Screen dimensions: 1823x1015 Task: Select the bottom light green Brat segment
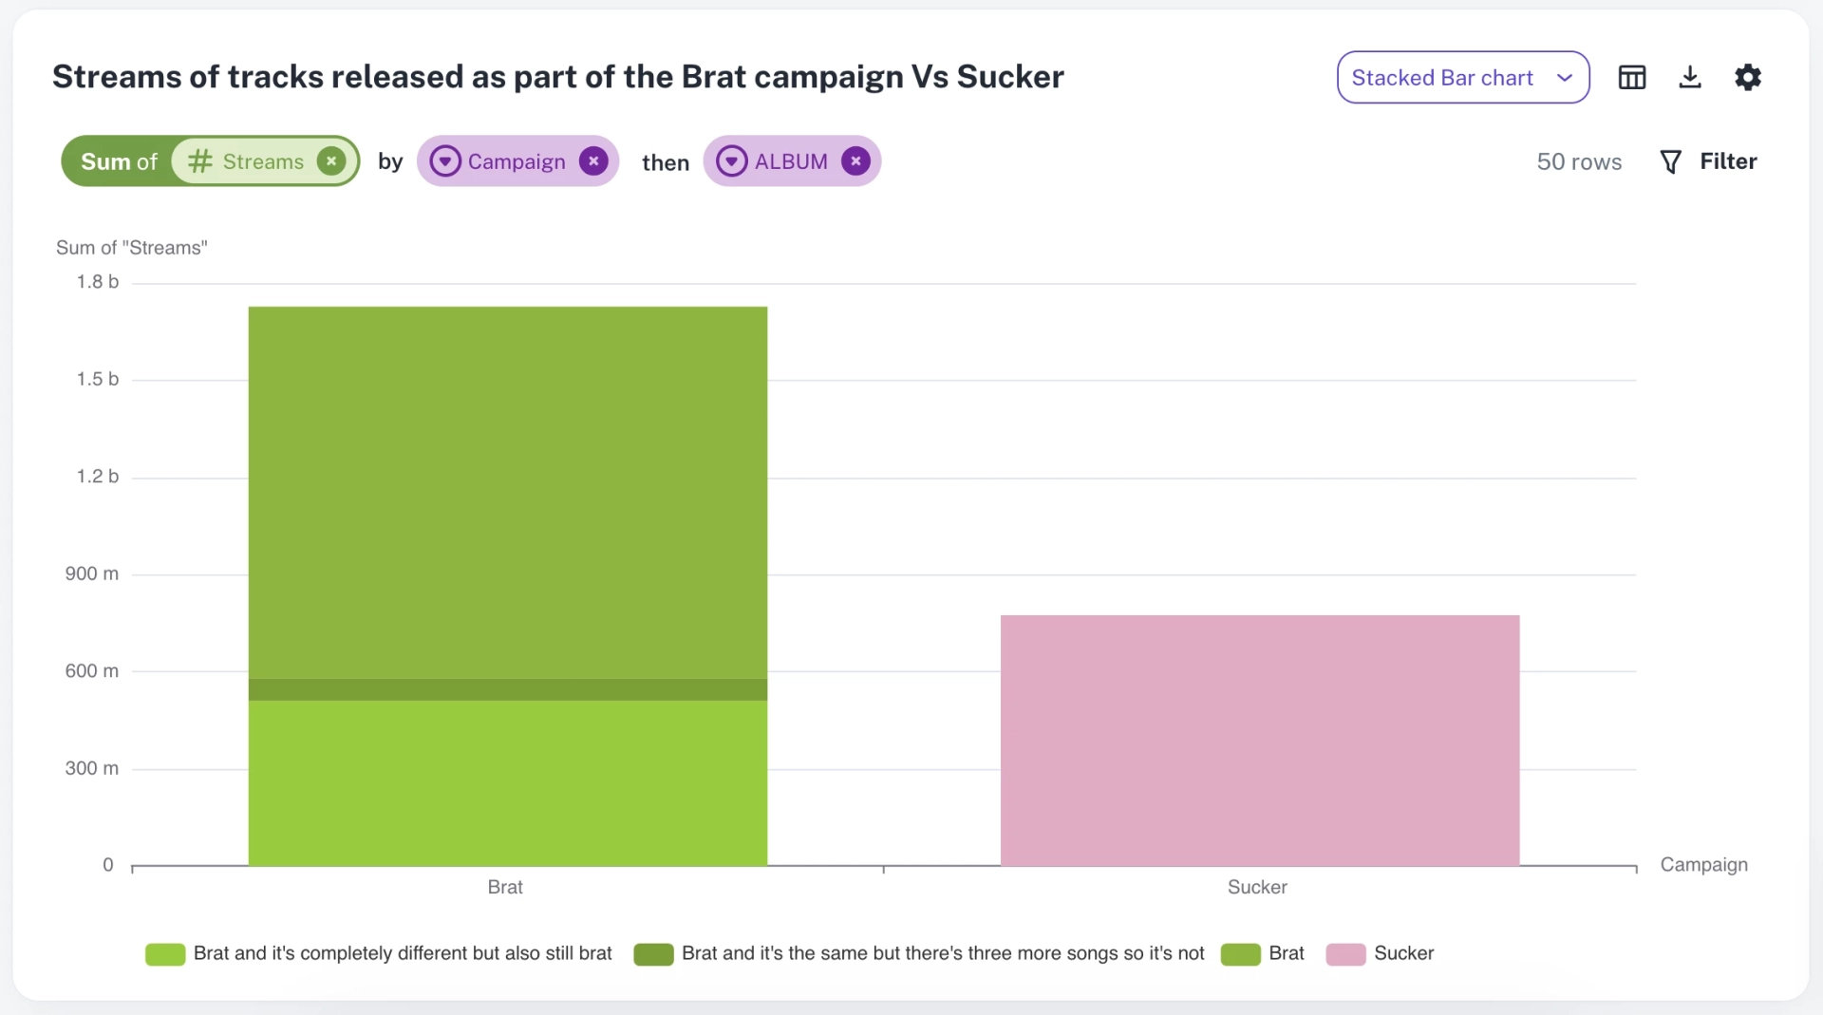(507, 783)
